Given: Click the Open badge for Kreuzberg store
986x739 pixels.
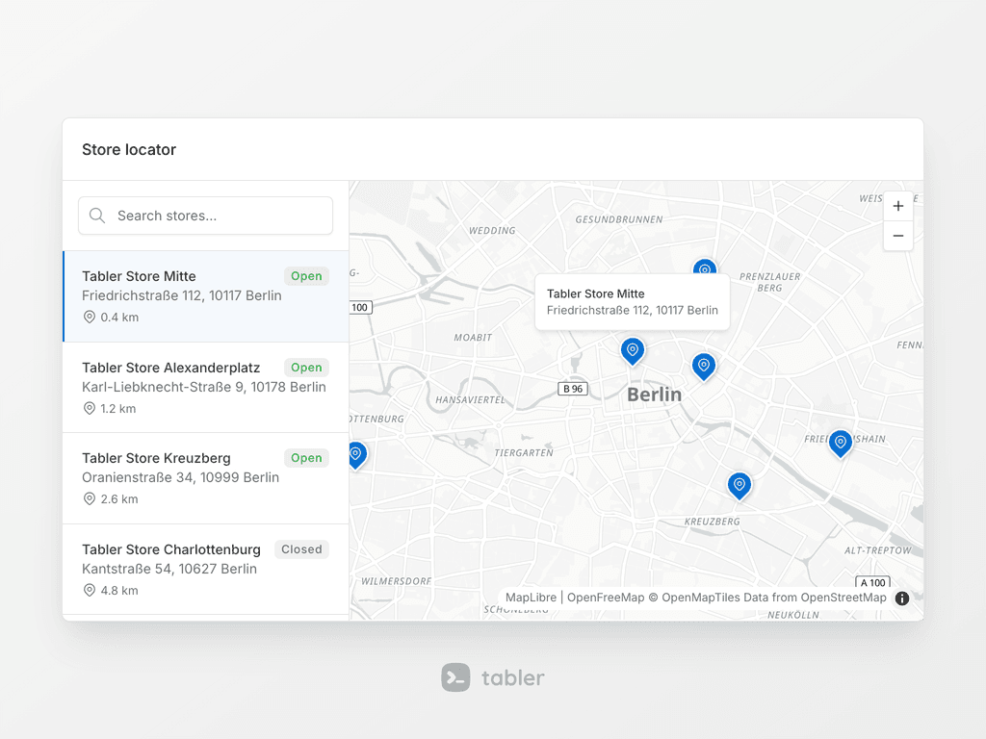Looking at the screenshot, I should pyautogui.click(x=306, y=457).
